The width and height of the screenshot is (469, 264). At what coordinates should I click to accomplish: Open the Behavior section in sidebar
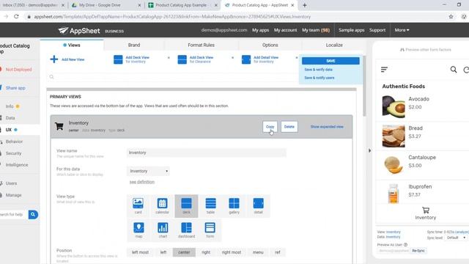pos(14,142)
